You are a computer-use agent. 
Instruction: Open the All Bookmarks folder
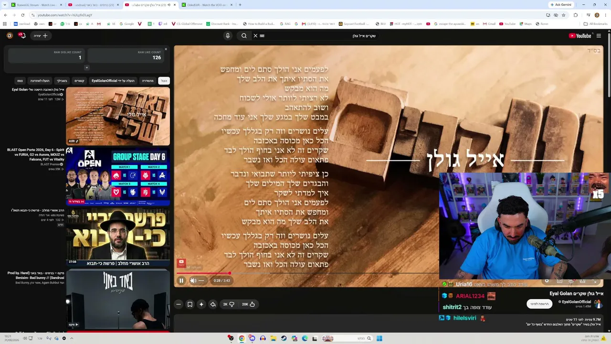595,24
